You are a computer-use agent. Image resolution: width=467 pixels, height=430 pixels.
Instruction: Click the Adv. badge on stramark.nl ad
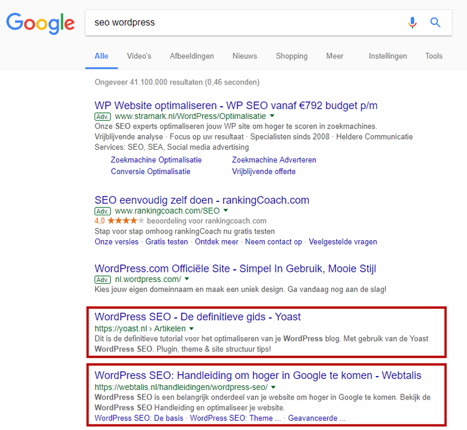point(102,116)
